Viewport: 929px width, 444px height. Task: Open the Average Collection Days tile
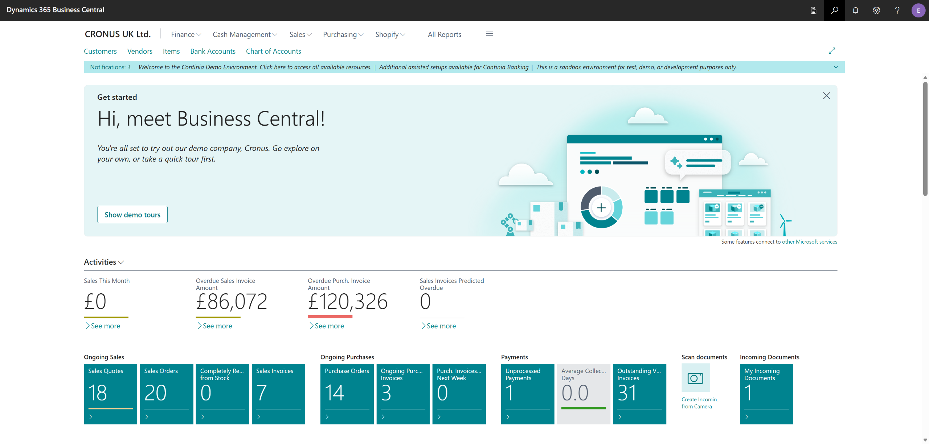584,394
